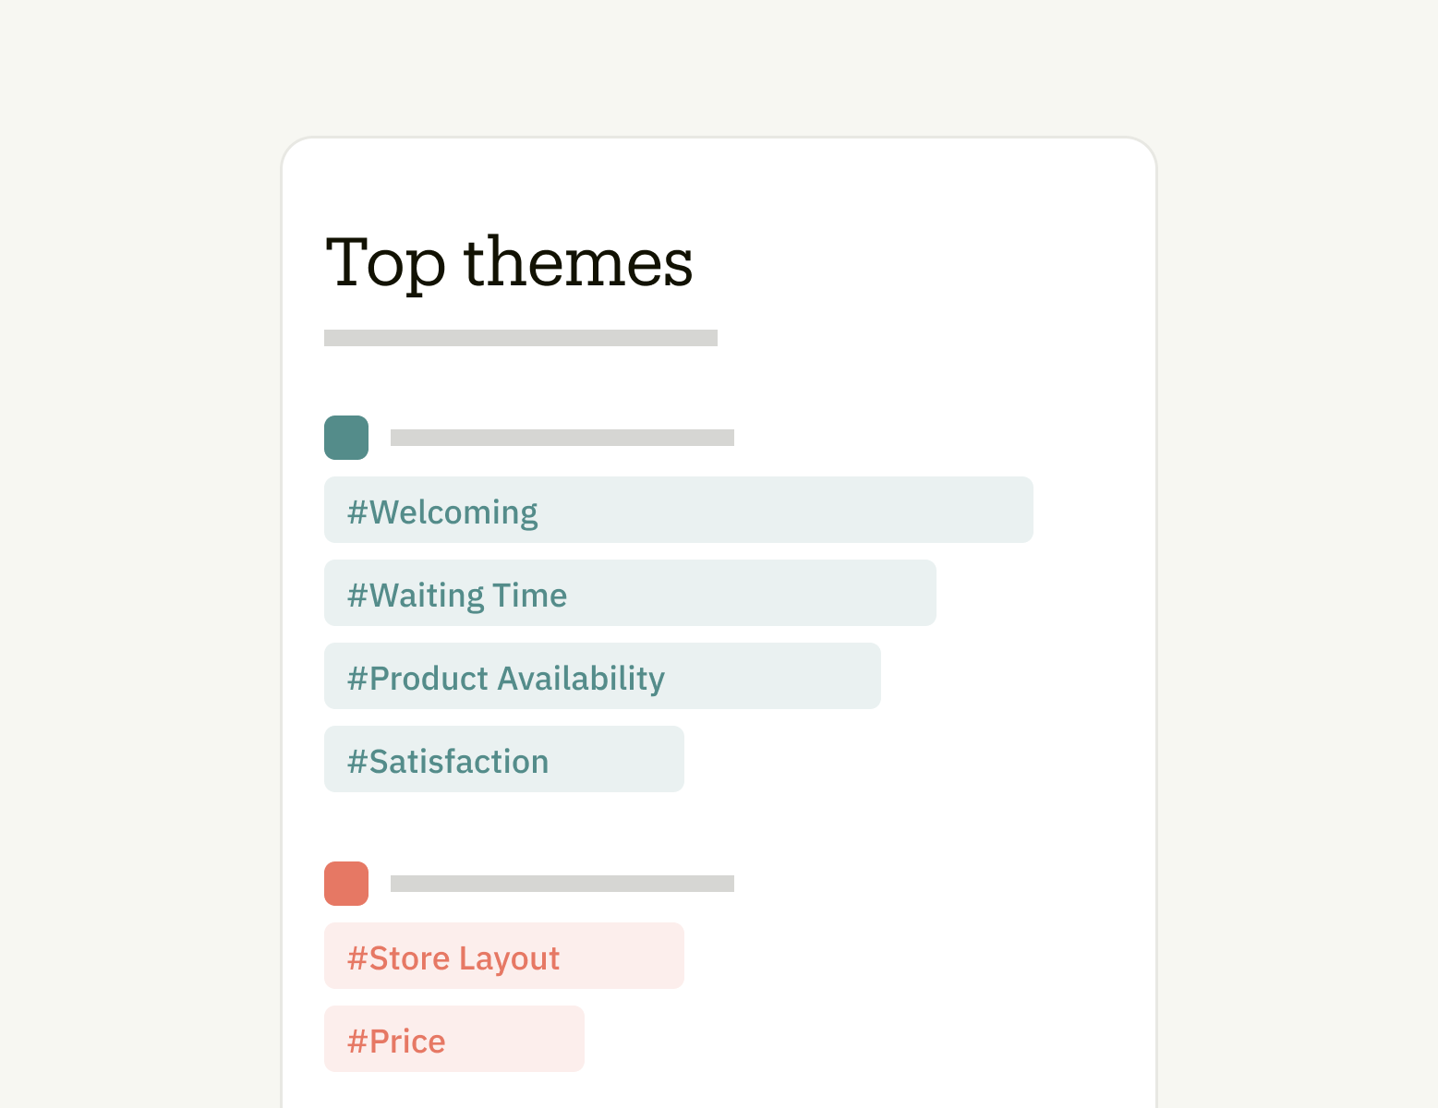Pick the coral color swatch
The height and width of the screenshot is (1108, 1438).
[346, 884]
